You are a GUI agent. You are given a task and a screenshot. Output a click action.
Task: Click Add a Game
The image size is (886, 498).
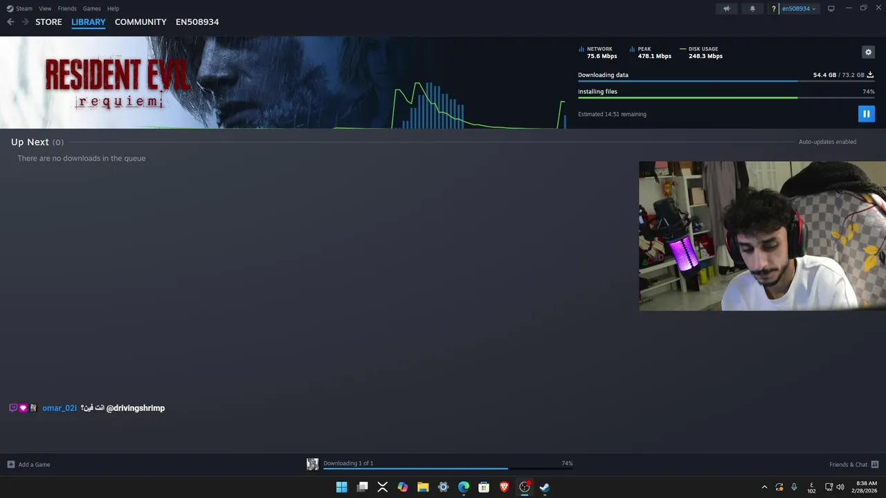(28, 464)
